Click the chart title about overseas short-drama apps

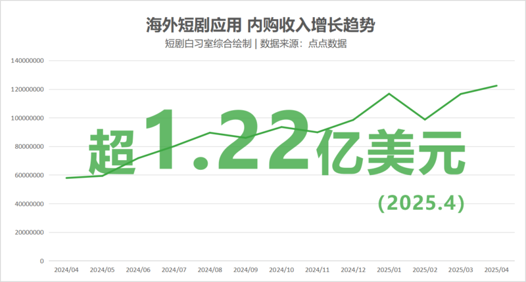[262, 25]
